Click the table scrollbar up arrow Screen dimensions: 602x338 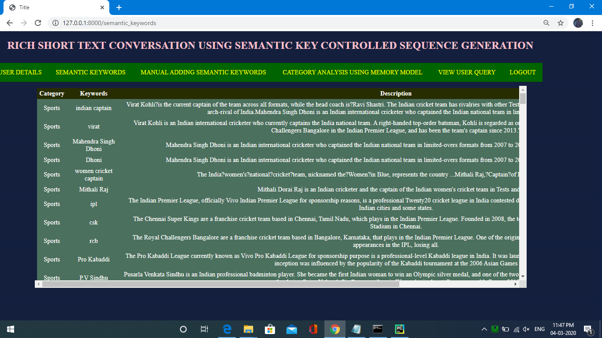(523, 89)
